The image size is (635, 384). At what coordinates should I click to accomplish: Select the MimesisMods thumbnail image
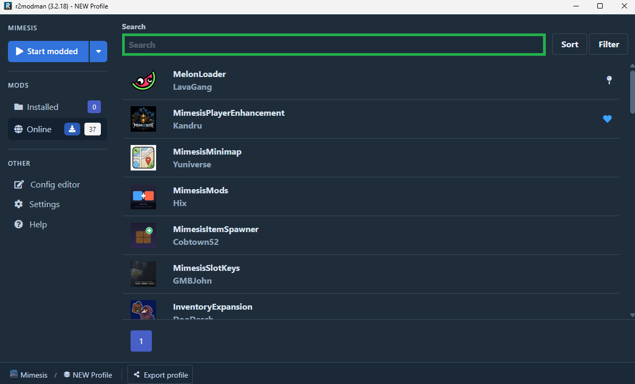(143, 197)
